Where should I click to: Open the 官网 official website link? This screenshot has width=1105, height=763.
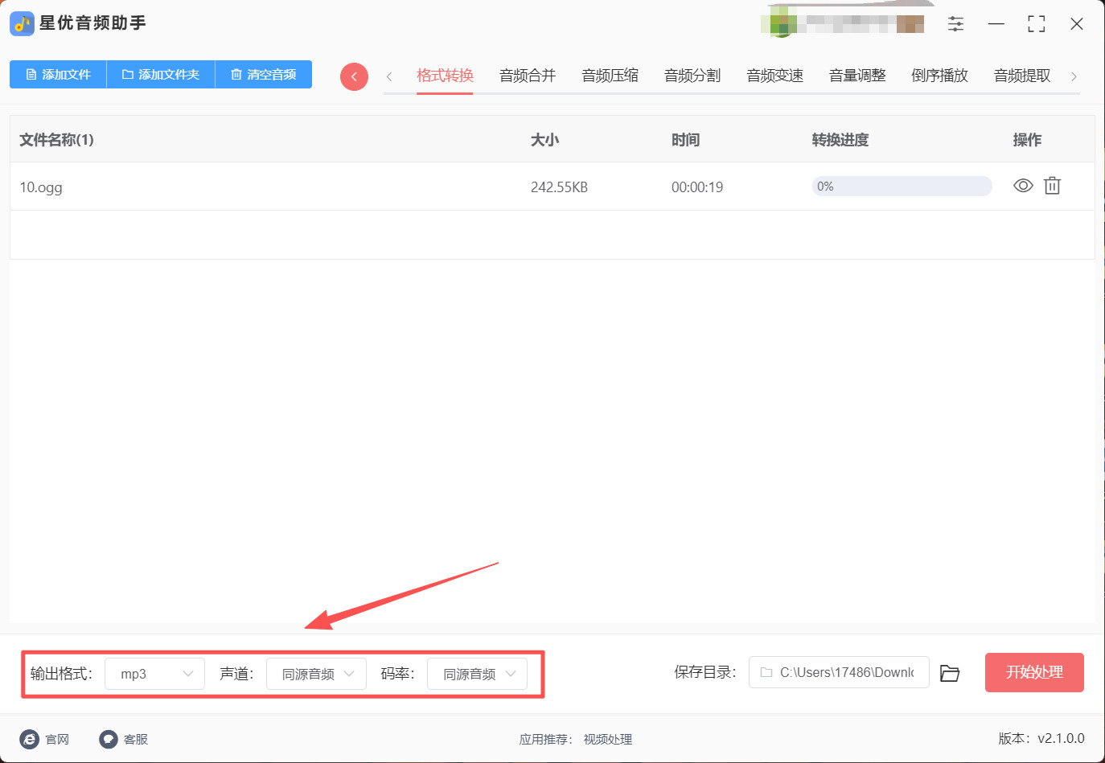pyautogui.click(x=44, y=739)
